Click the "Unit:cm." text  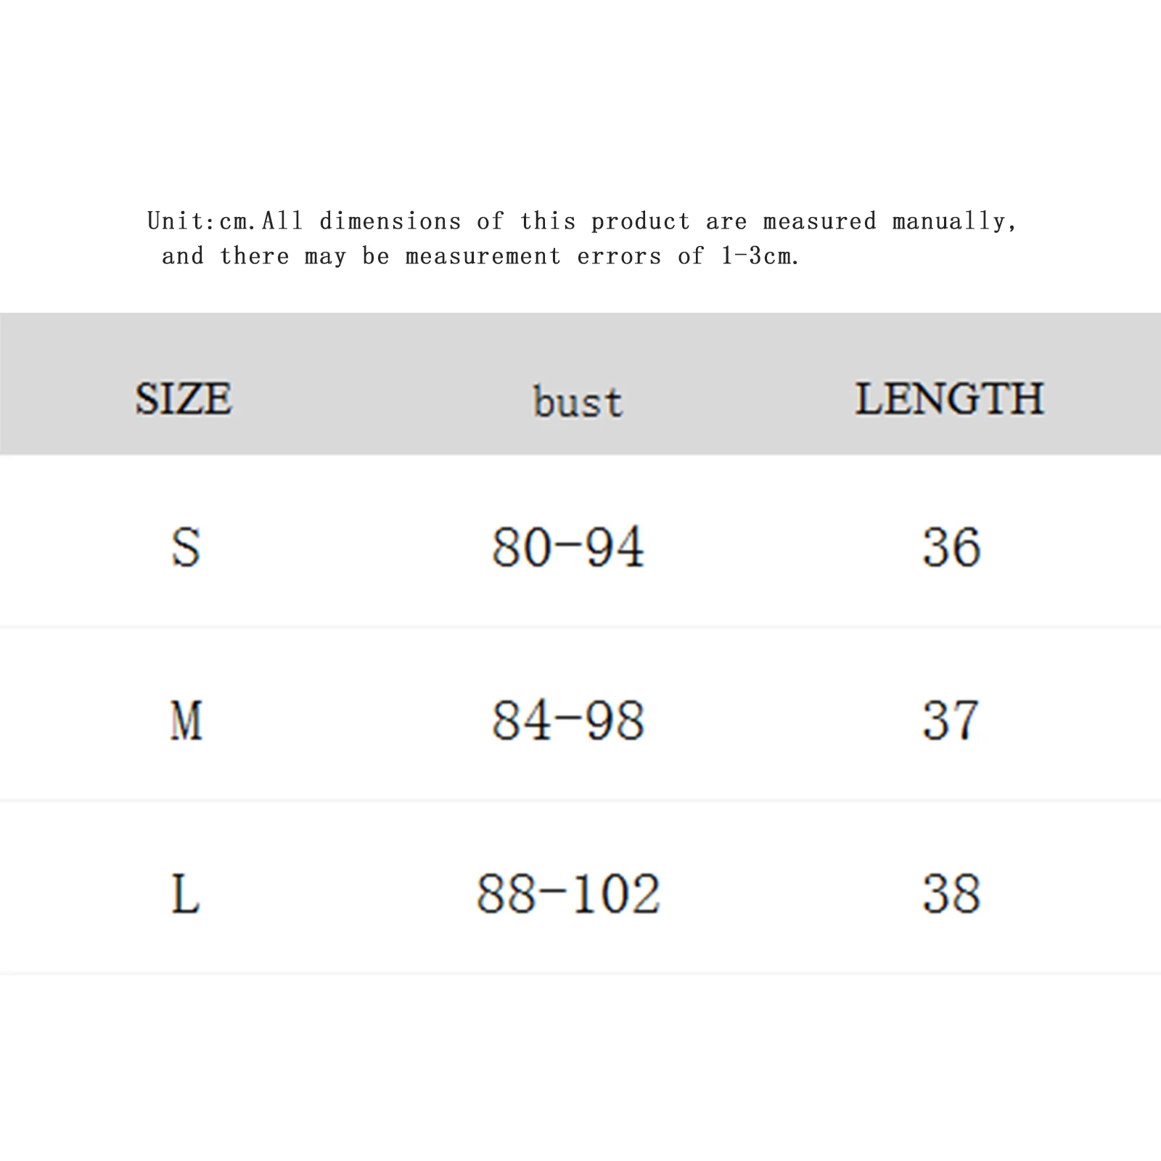click(x=202, y=221)
